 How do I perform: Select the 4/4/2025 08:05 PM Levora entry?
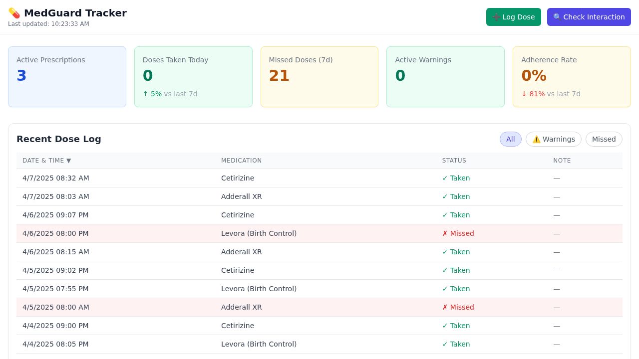click(x=319, y=344)
